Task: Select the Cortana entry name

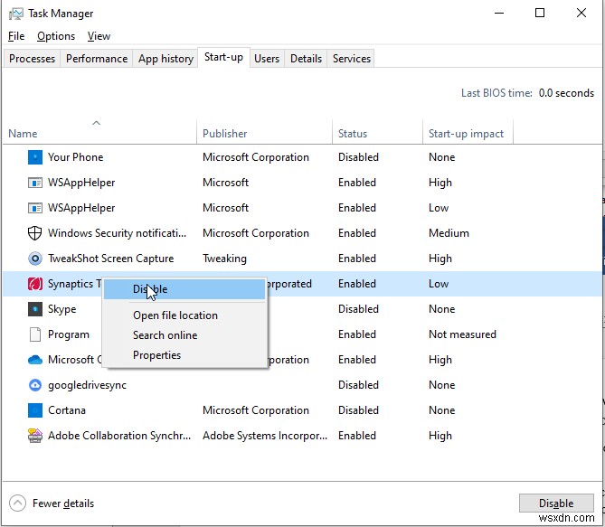Action: (x=67, y=410)
